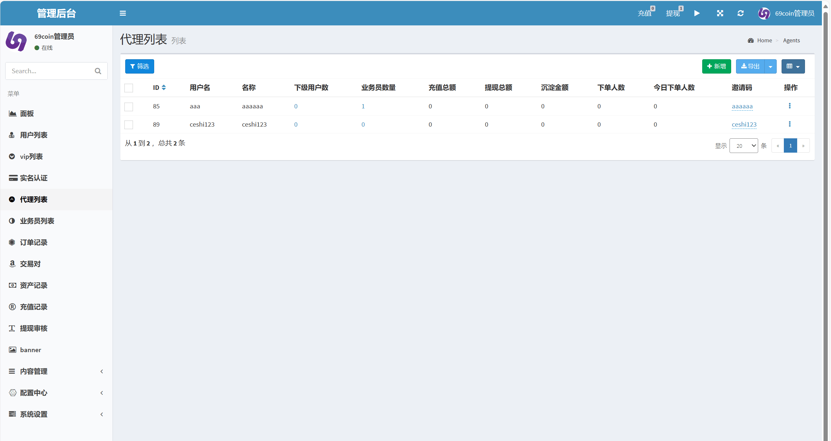This screenshot has height=441, width=831.
Task: Open the rows-per-page 20 selector
Action: (x=744, y=145)
